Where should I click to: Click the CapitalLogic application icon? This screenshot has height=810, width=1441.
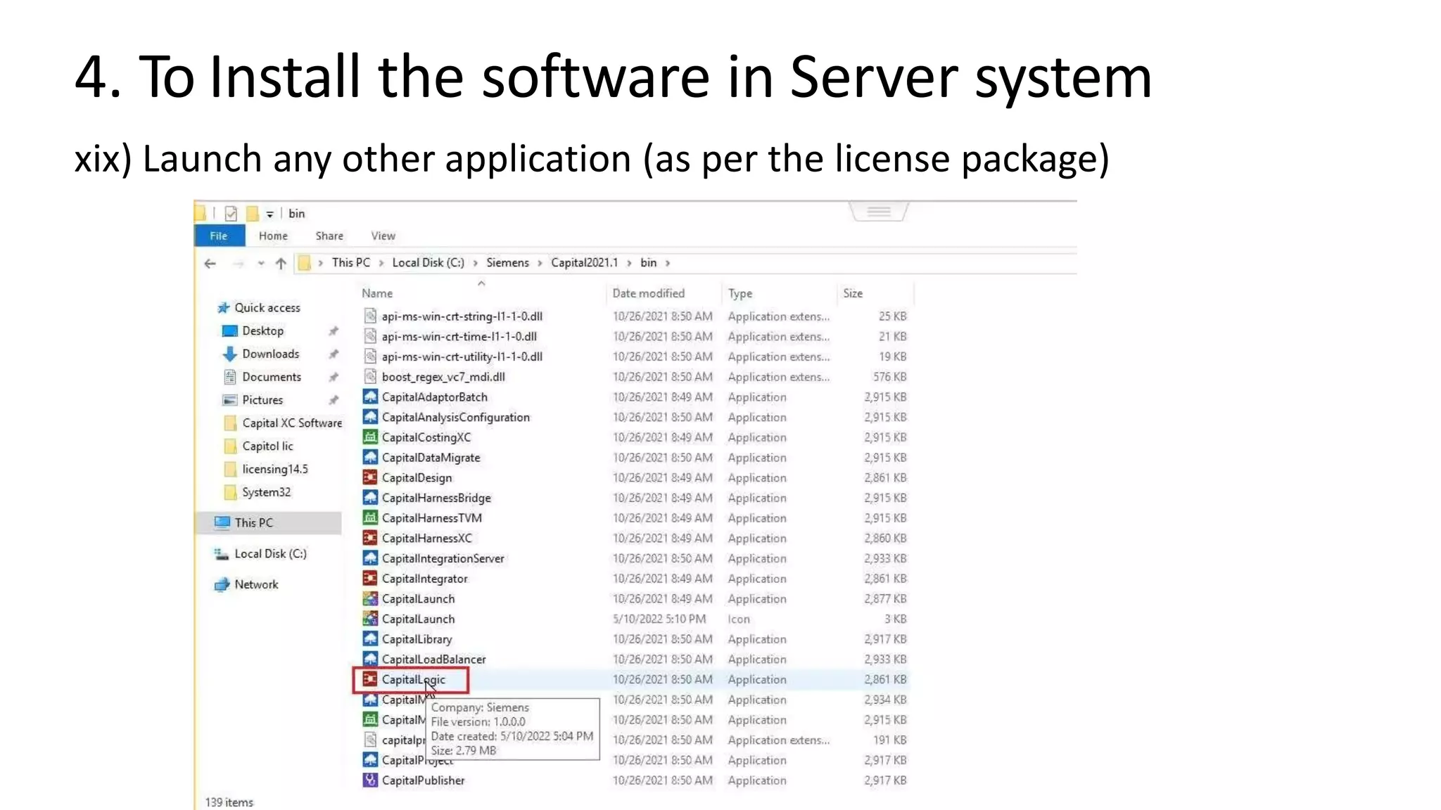[x=369, y=679]
